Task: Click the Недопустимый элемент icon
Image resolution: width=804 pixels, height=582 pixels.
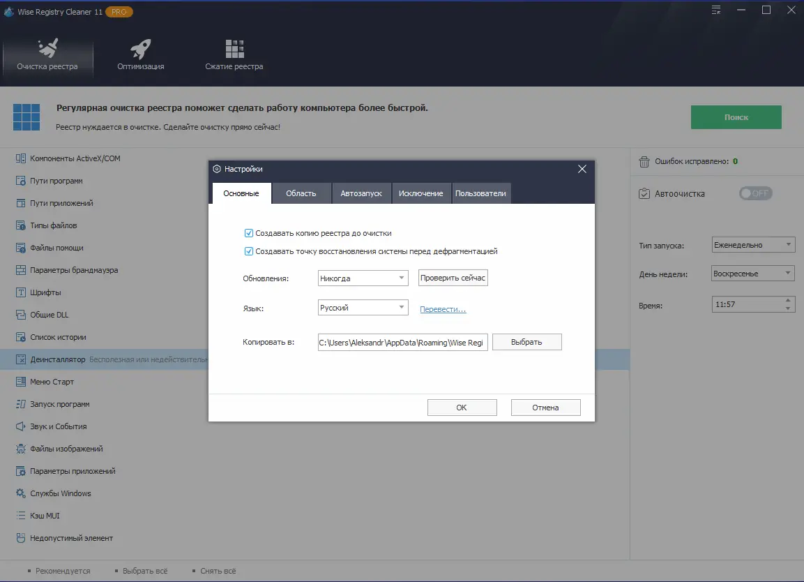Action: 20,538
